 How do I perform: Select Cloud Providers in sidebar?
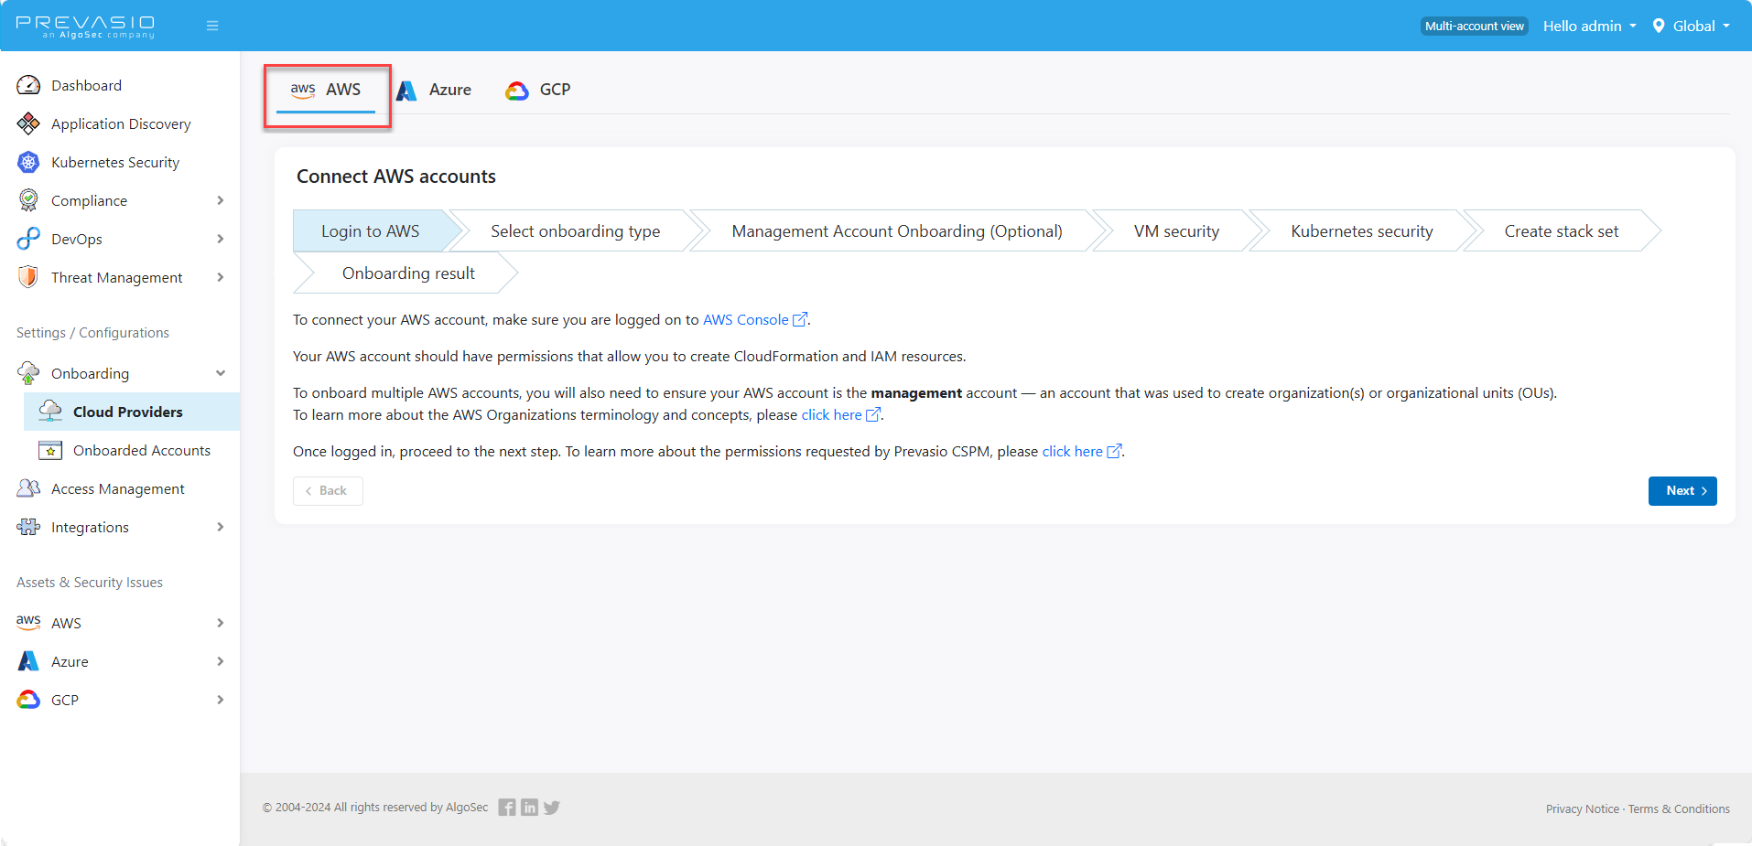click(x=132, y=412)
